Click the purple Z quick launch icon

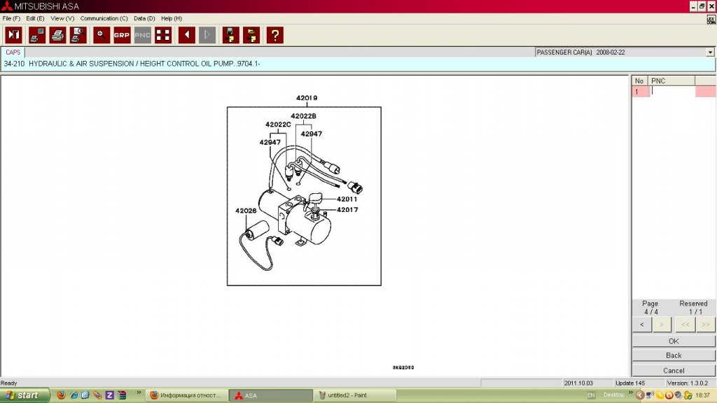109,395
